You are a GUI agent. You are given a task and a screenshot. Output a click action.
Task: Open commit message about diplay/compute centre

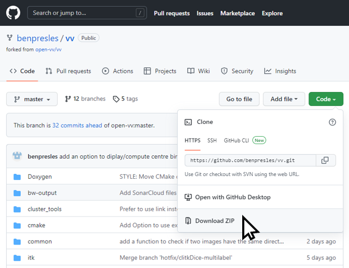(119, 156)
